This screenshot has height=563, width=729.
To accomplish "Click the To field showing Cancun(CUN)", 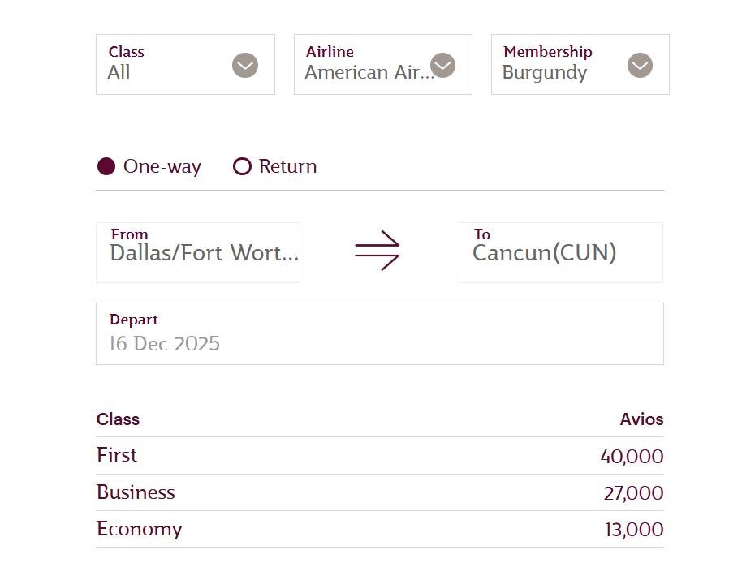I will click(560, 252).
